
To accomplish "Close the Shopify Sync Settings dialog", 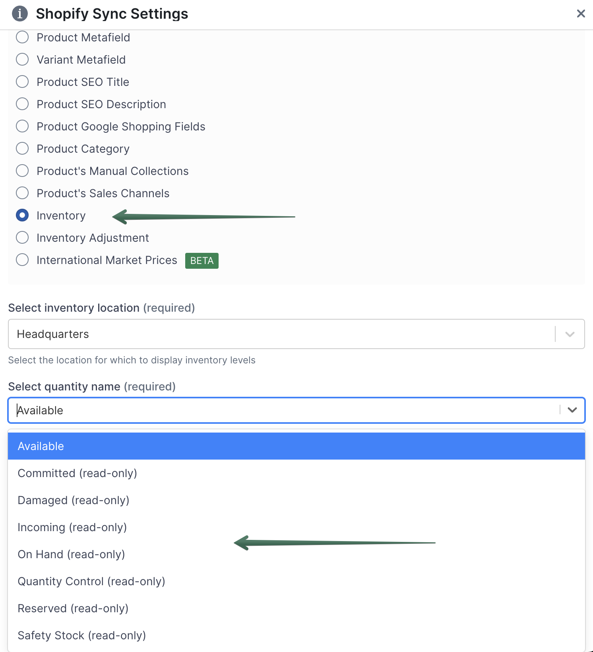I will (x=581, y=14).
